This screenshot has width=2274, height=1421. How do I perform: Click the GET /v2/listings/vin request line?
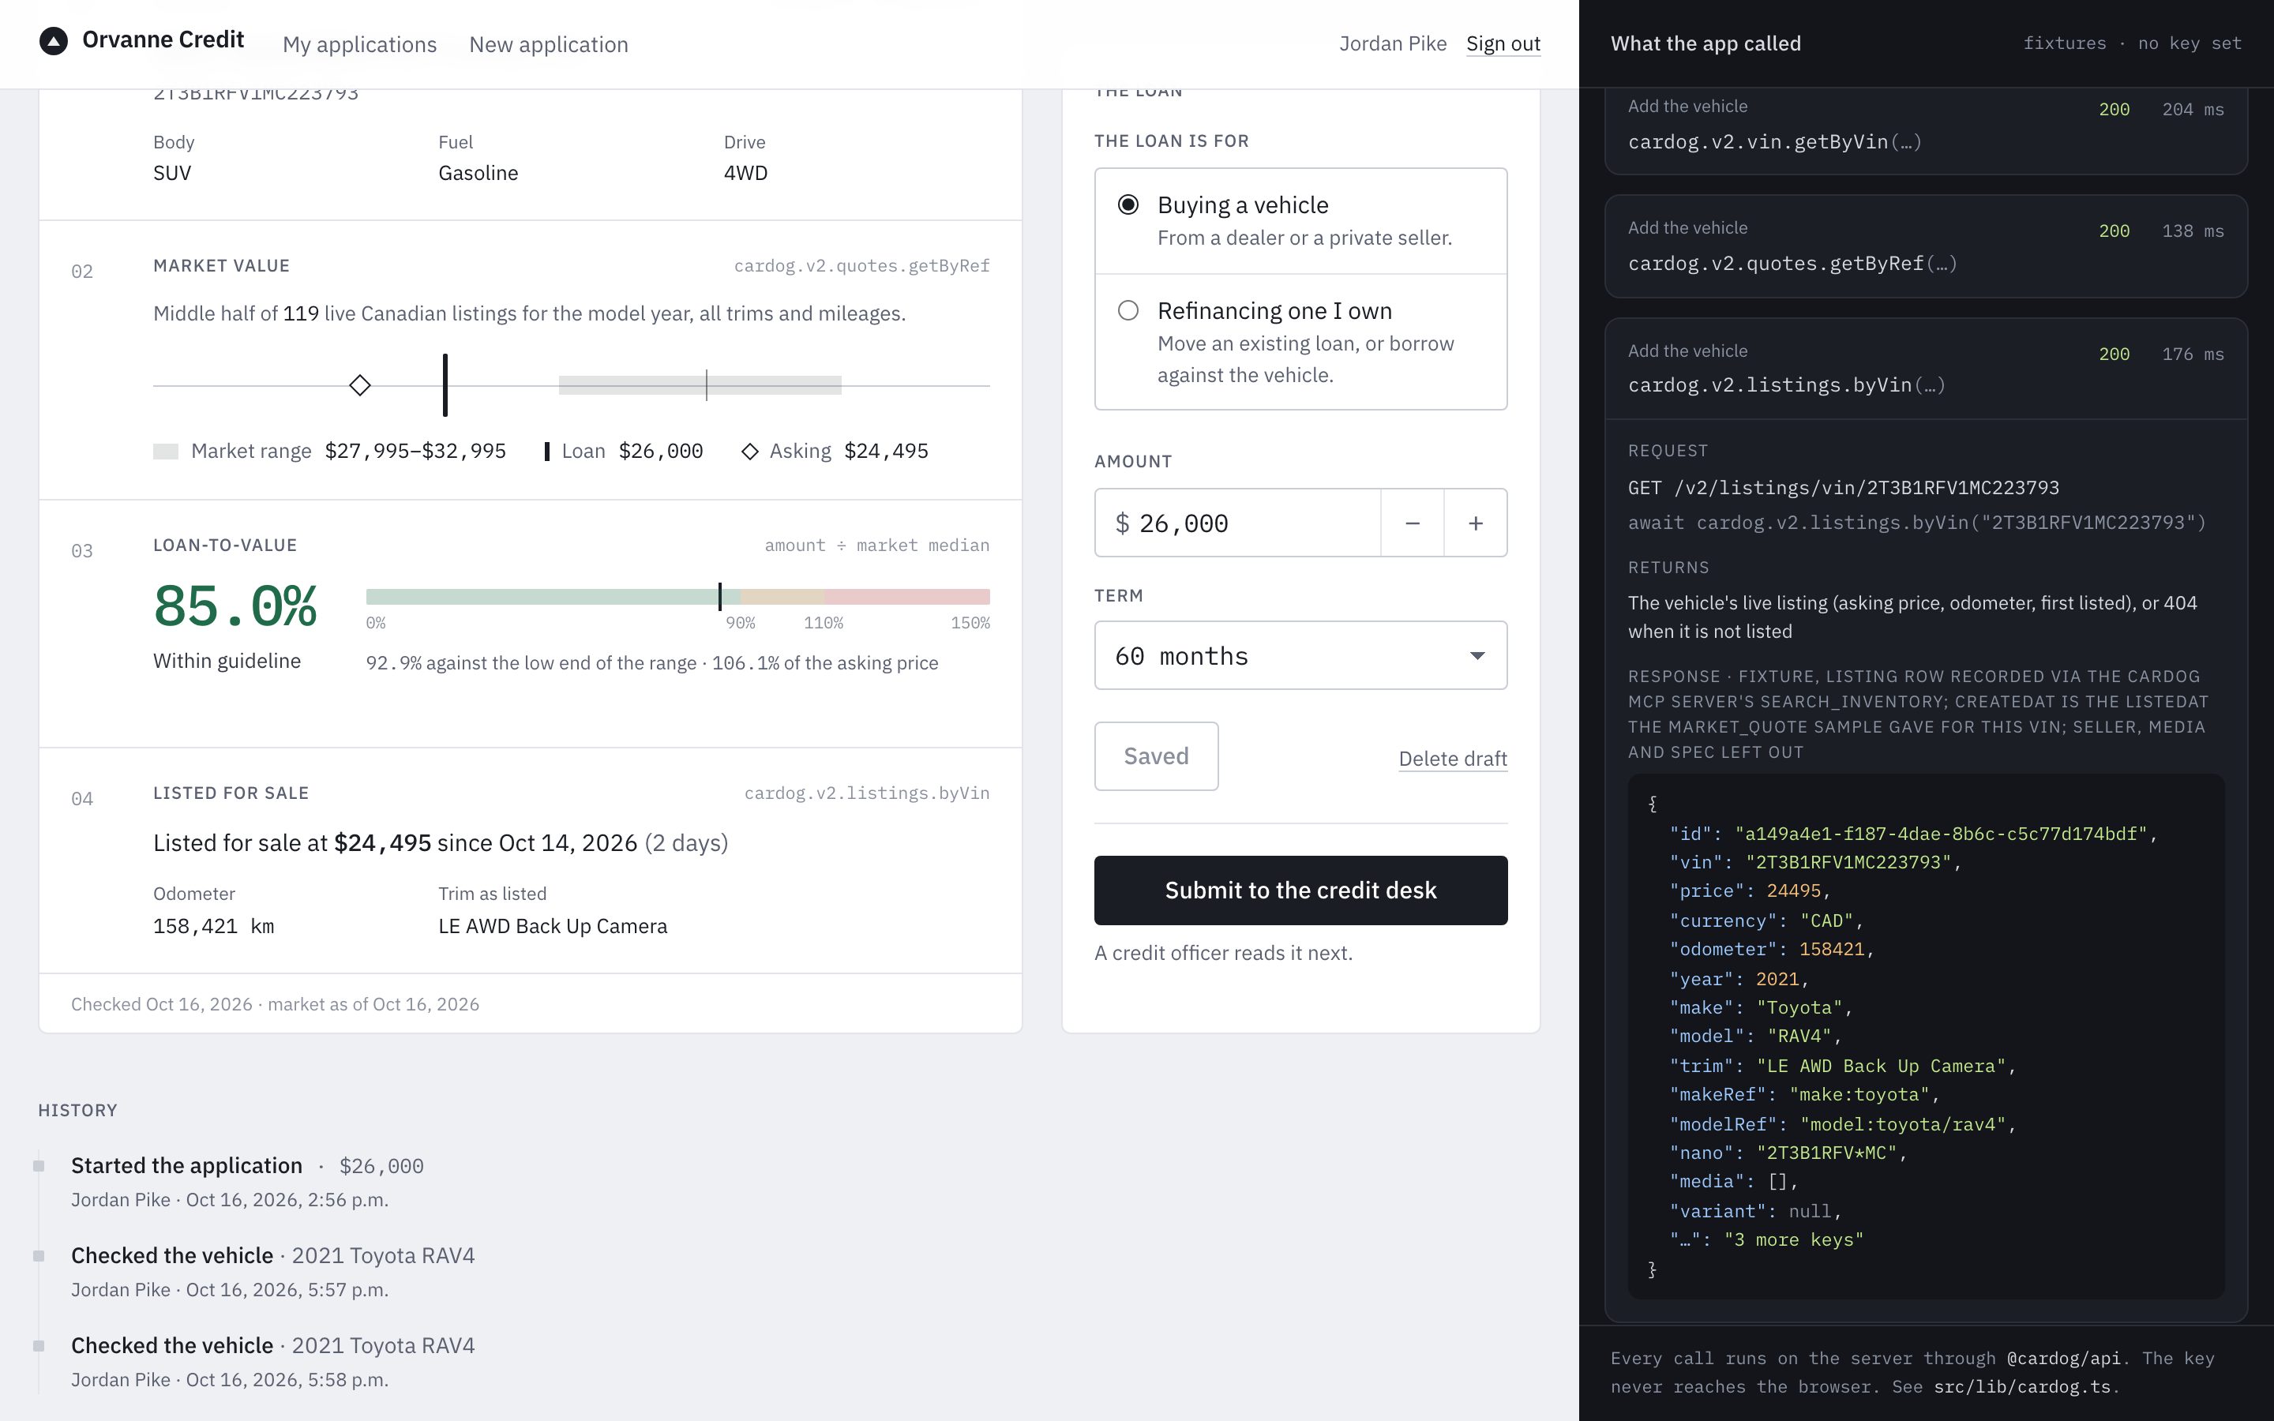[1843, 488]
